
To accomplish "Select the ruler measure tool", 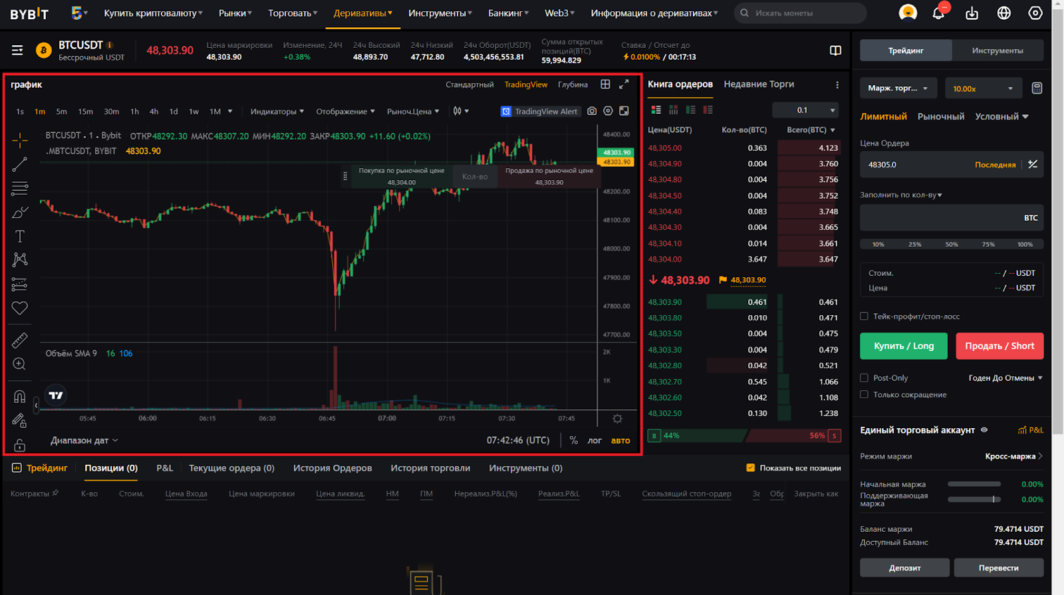I will coord(20,340).
